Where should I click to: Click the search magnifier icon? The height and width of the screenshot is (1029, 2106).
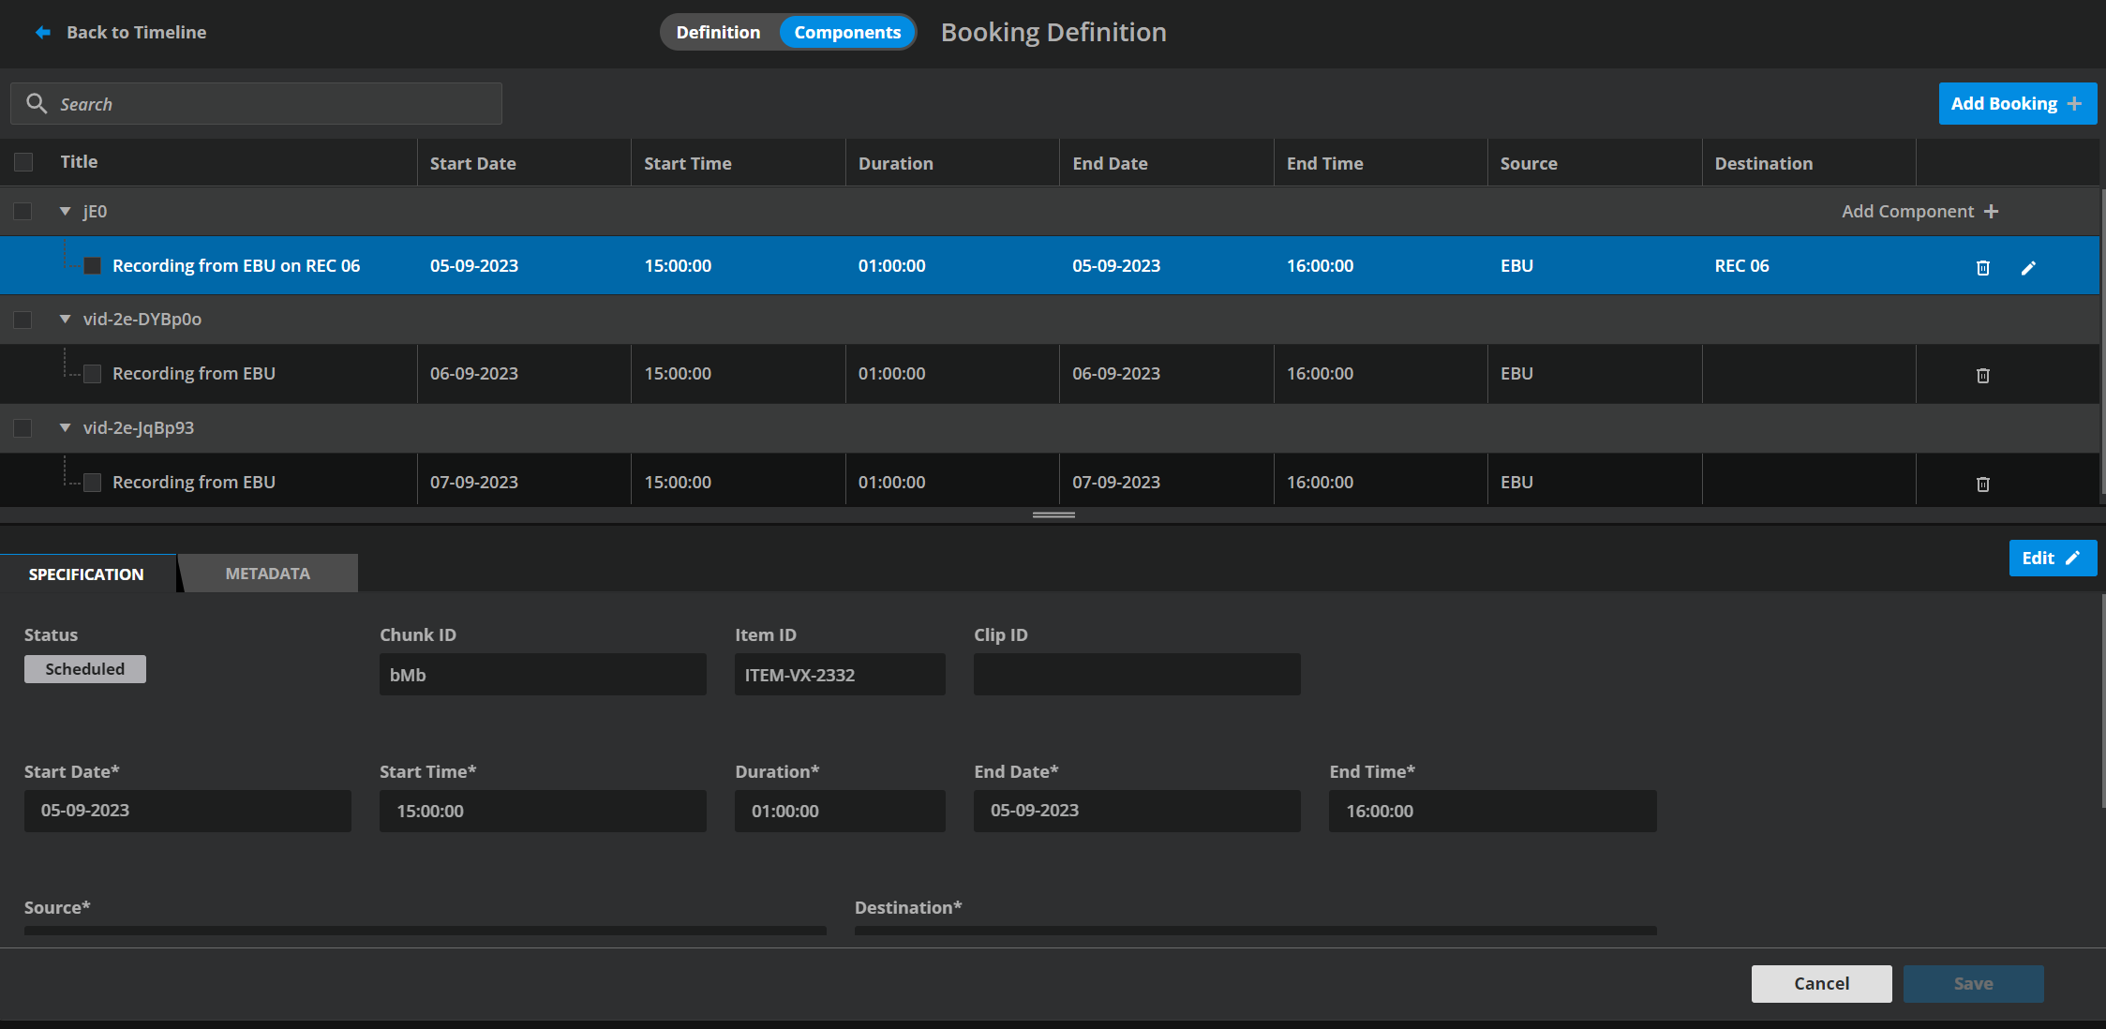37,104
